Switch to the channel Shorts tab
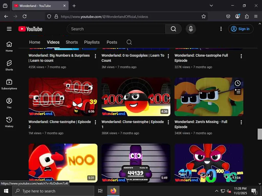262x196 pixels. click(72, 42)
